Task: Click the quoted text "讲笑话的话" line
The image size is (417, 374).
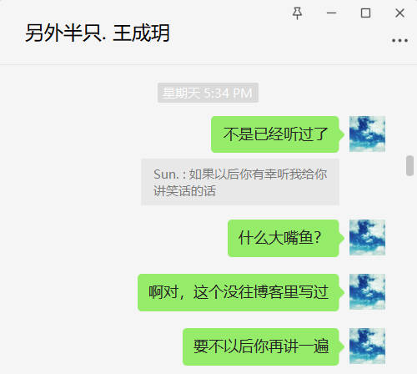Action: (184, 191)
